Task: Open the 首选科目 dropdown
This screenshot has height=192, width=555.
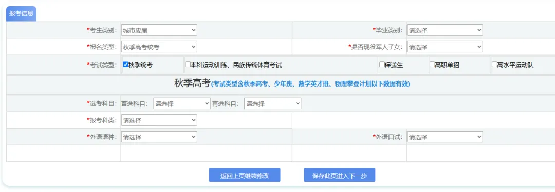Action: (x=182, y=103)
